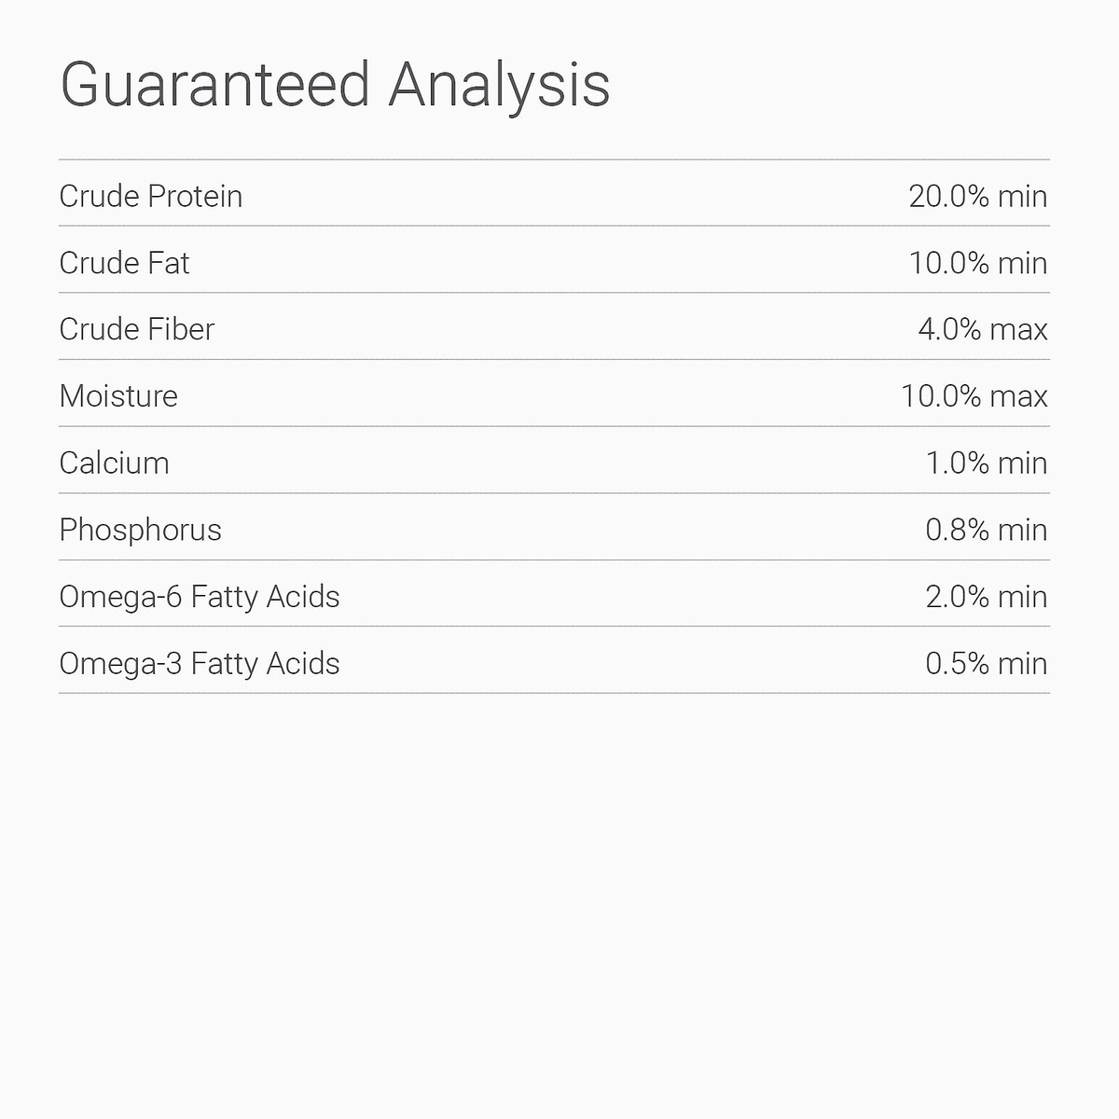Click the 10.0% max value
Screen dimensions: 1119x1119
(974, 396)
